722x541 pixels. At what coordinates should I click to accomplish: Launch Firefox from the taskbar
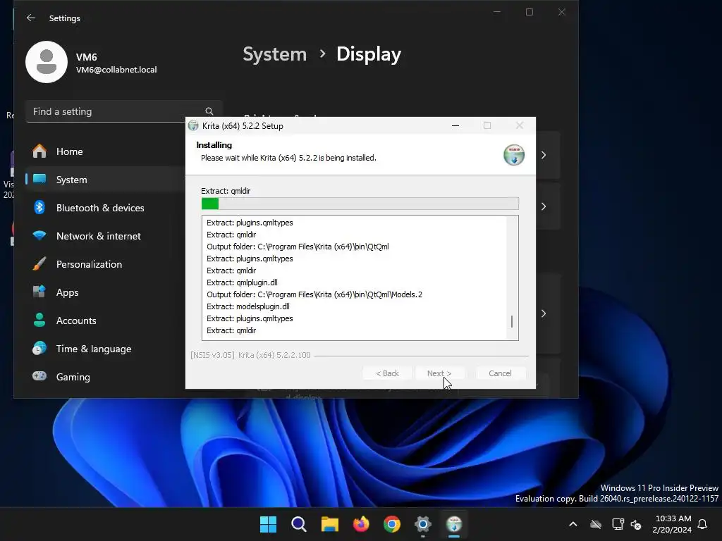point(361,524)
